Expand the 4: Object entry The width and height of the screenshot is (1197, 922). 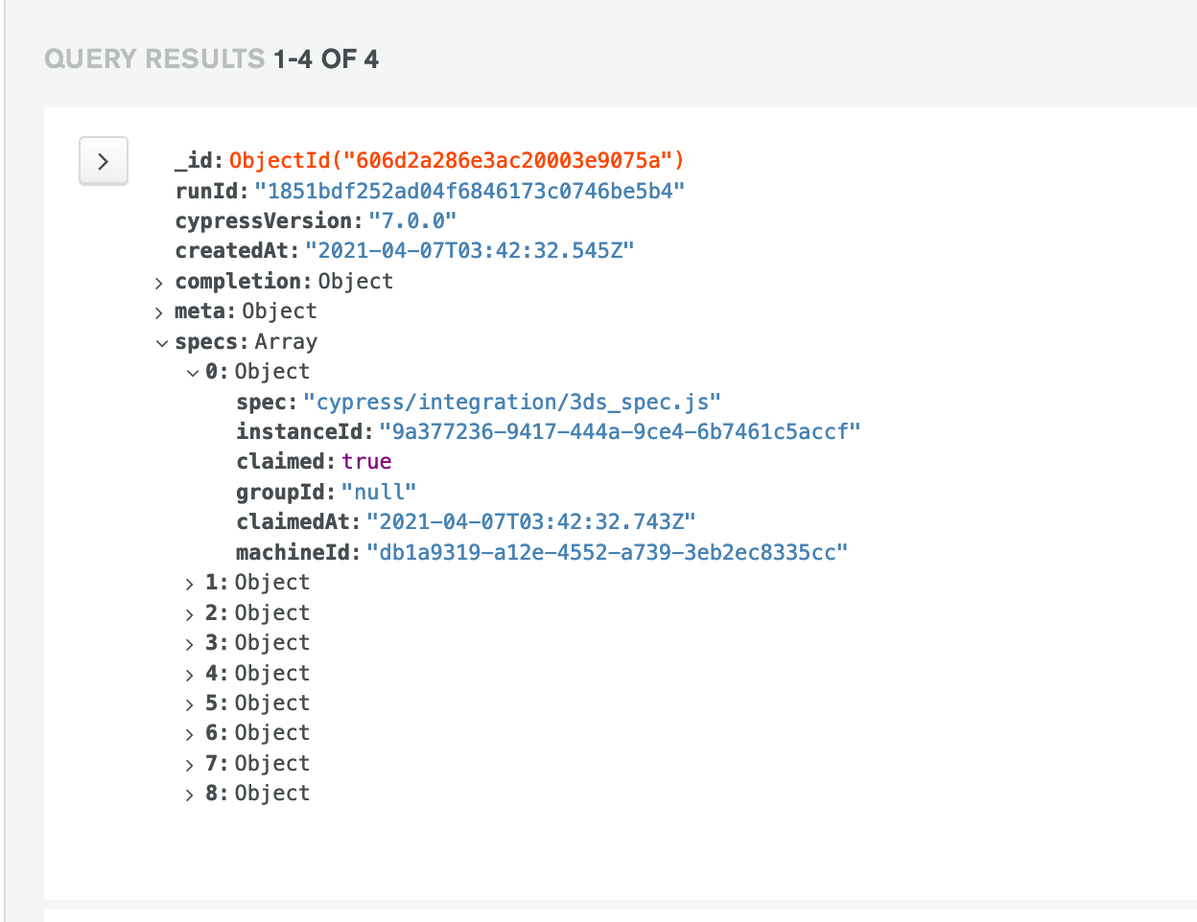click(190, 675)
